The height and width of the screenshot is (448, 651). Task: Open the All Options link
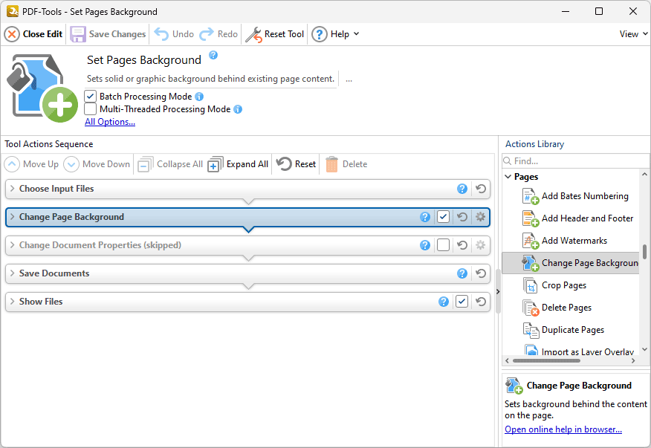pos(110,122)
